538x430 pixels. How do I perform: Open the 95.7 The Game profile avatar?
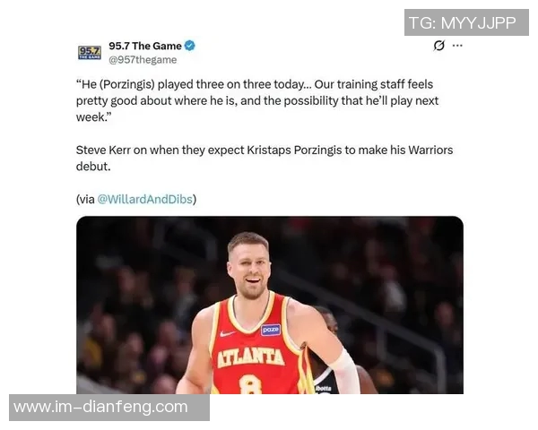[90, 53]
